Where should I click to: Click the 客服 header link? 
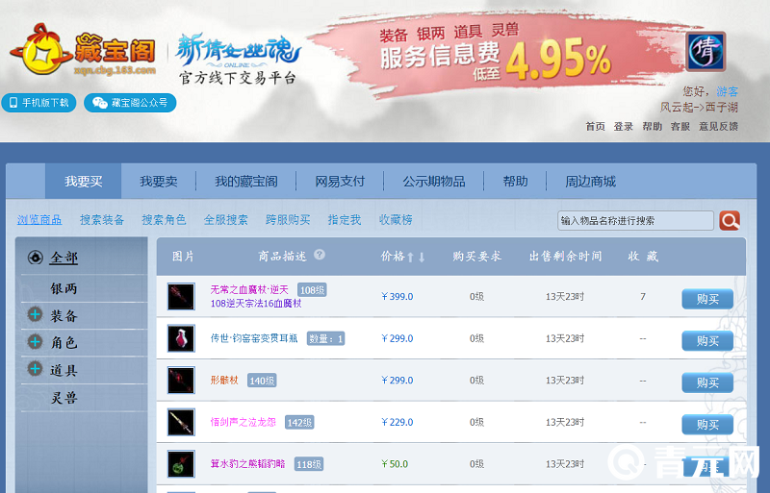tap(680, 127)
